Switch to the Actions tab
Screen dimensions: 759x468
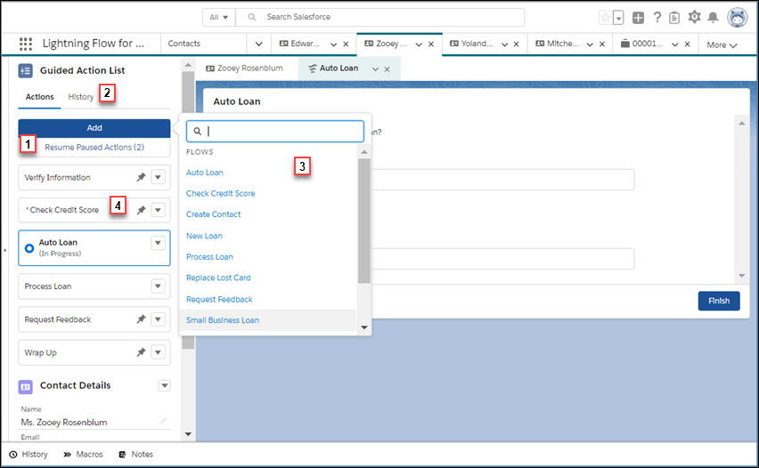click(x=40, y=97)
